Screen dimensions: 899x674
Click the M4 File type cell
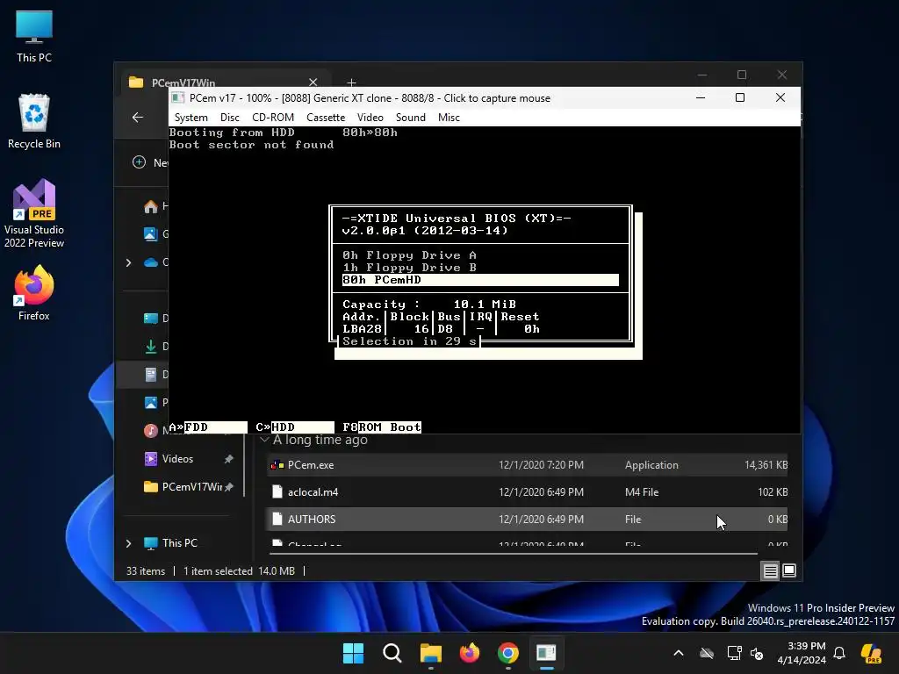(642, 491)
